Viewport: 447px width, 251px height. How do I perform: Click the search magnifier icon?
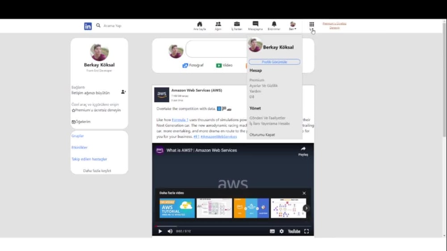pyautogui.click(x=98, y=25)
